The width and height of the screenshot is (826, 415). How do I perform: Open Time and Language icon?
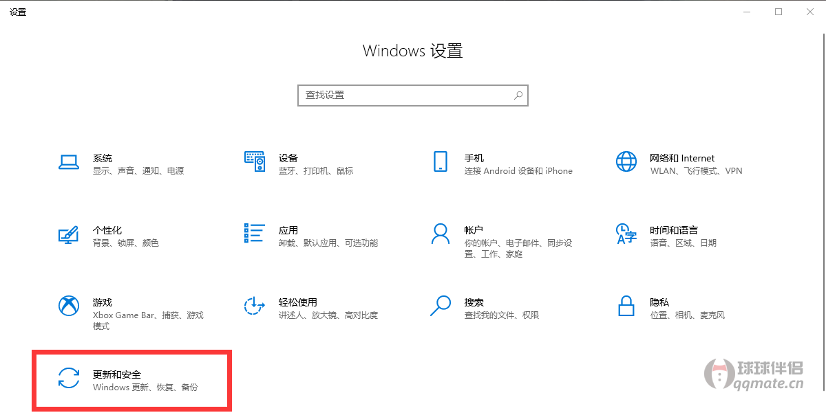(626, 234)
